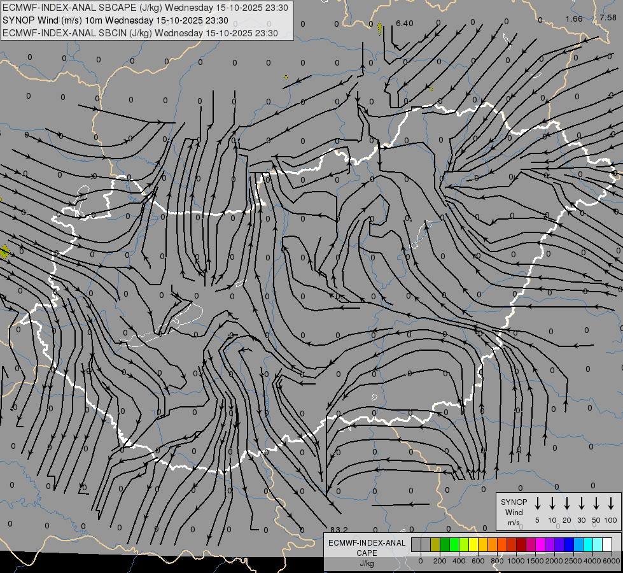This screenshot has width=623, height=573.
Task: Click the olive 100–200 J/kg swatch in the CAPE scale
Action: point(435,544)
